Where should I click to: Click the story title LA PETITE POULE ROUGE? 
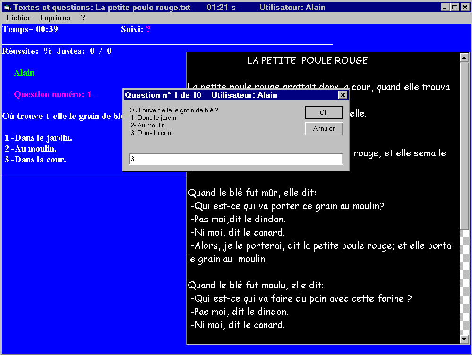308,60
